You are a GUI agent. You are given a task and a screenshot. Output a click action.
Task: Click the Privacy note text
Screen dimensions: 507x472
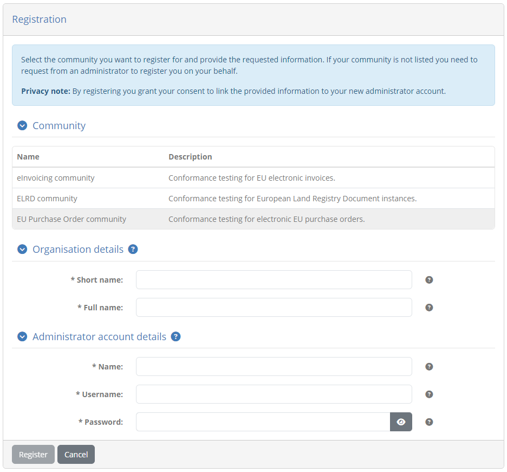click(233, 91)
